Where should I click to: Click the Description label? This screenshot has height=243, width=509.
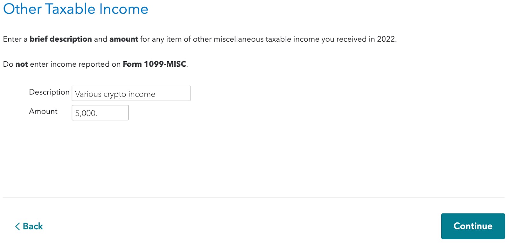[49, 92]
